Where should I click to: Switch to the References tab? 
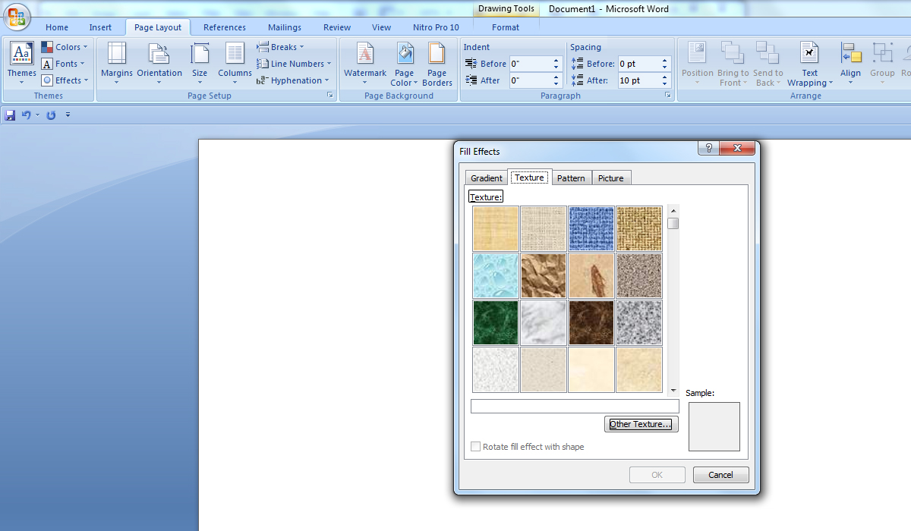(x=225, y=27)
